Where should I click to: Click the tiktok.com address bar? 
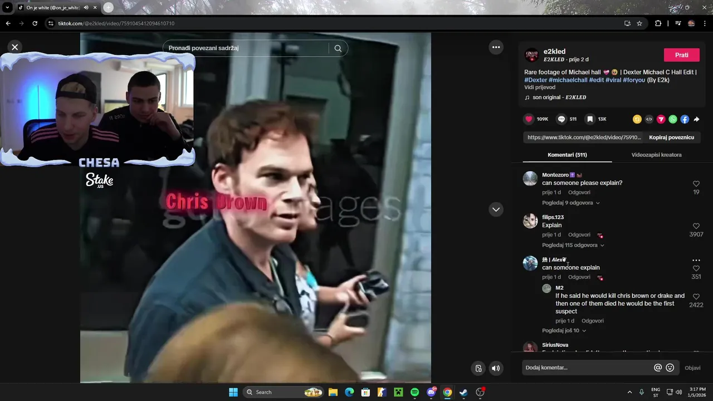pyautogui.click(x=334, y=23)
